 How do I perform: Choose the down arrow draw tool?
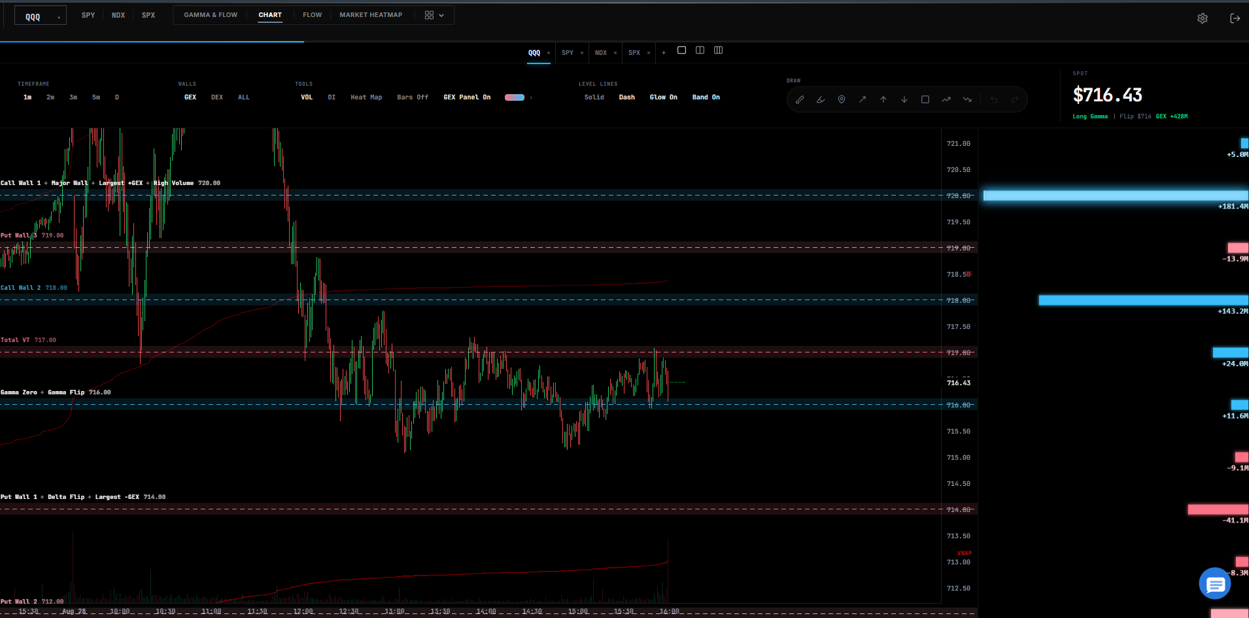tap(904, 99)
